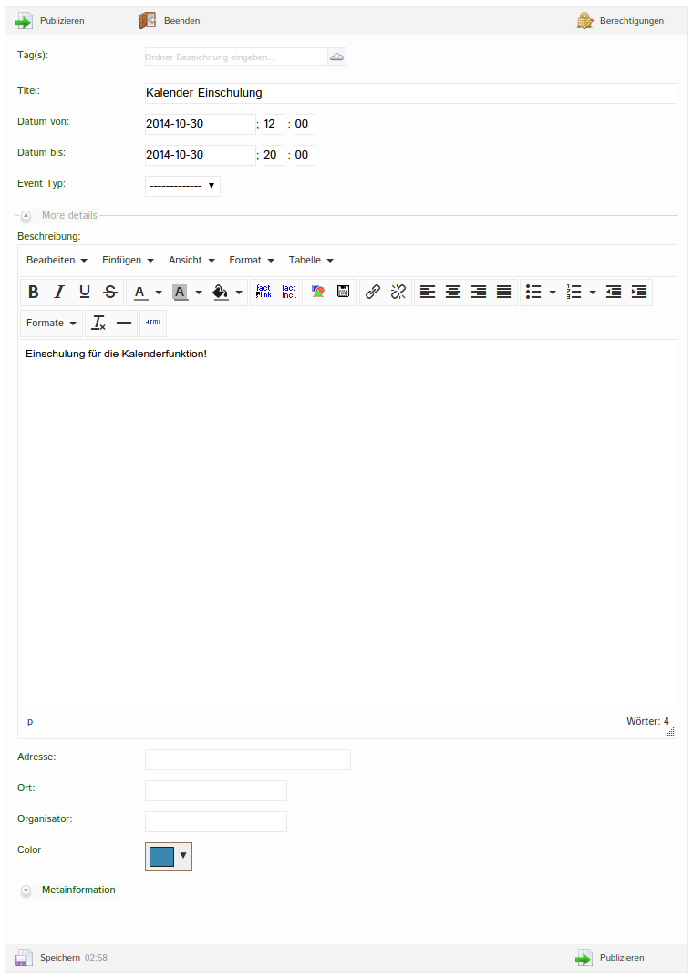Click Publizieren in top toolbar
The width and height of the screenshot is (692, 978).
point(50,21)
